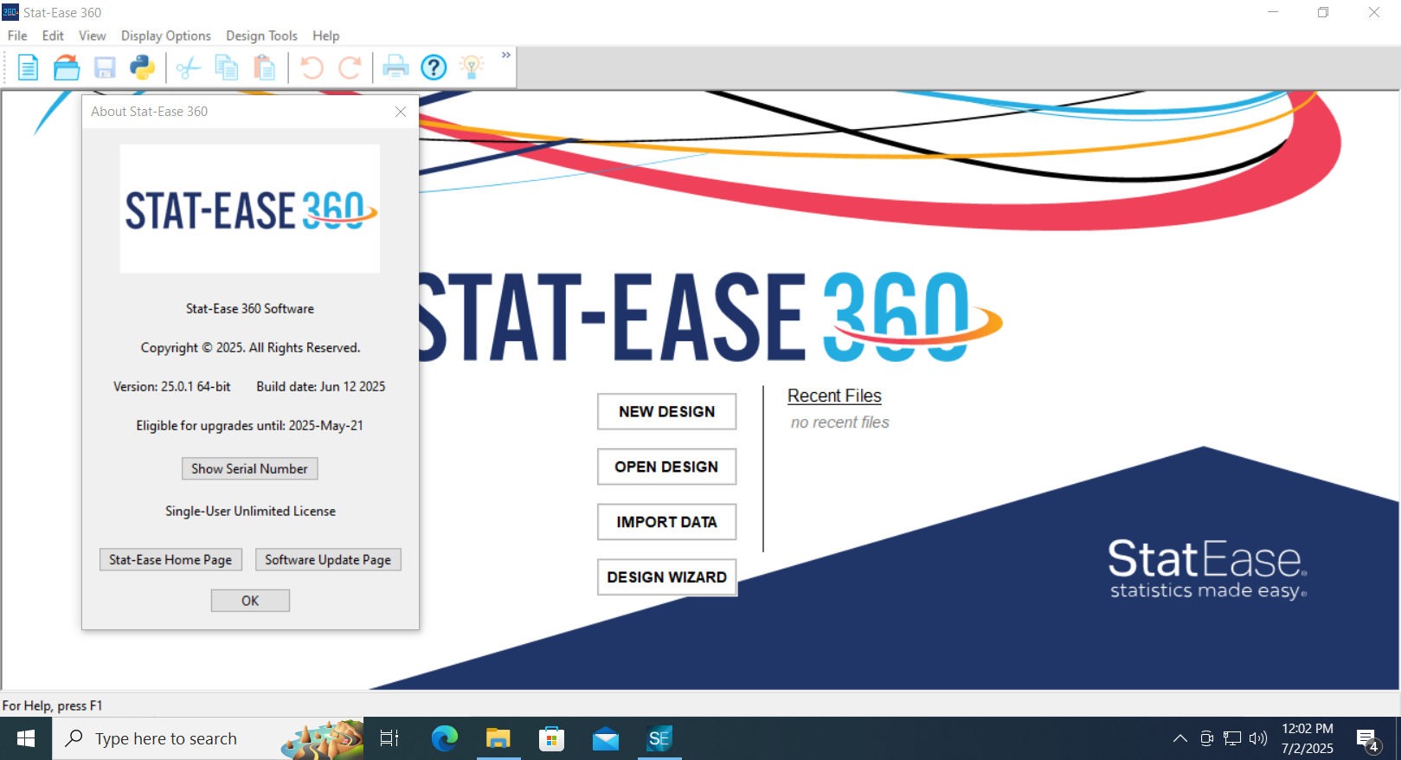Click the lightbulb tips icon
Screen dimensions: 1401x760
472,67
